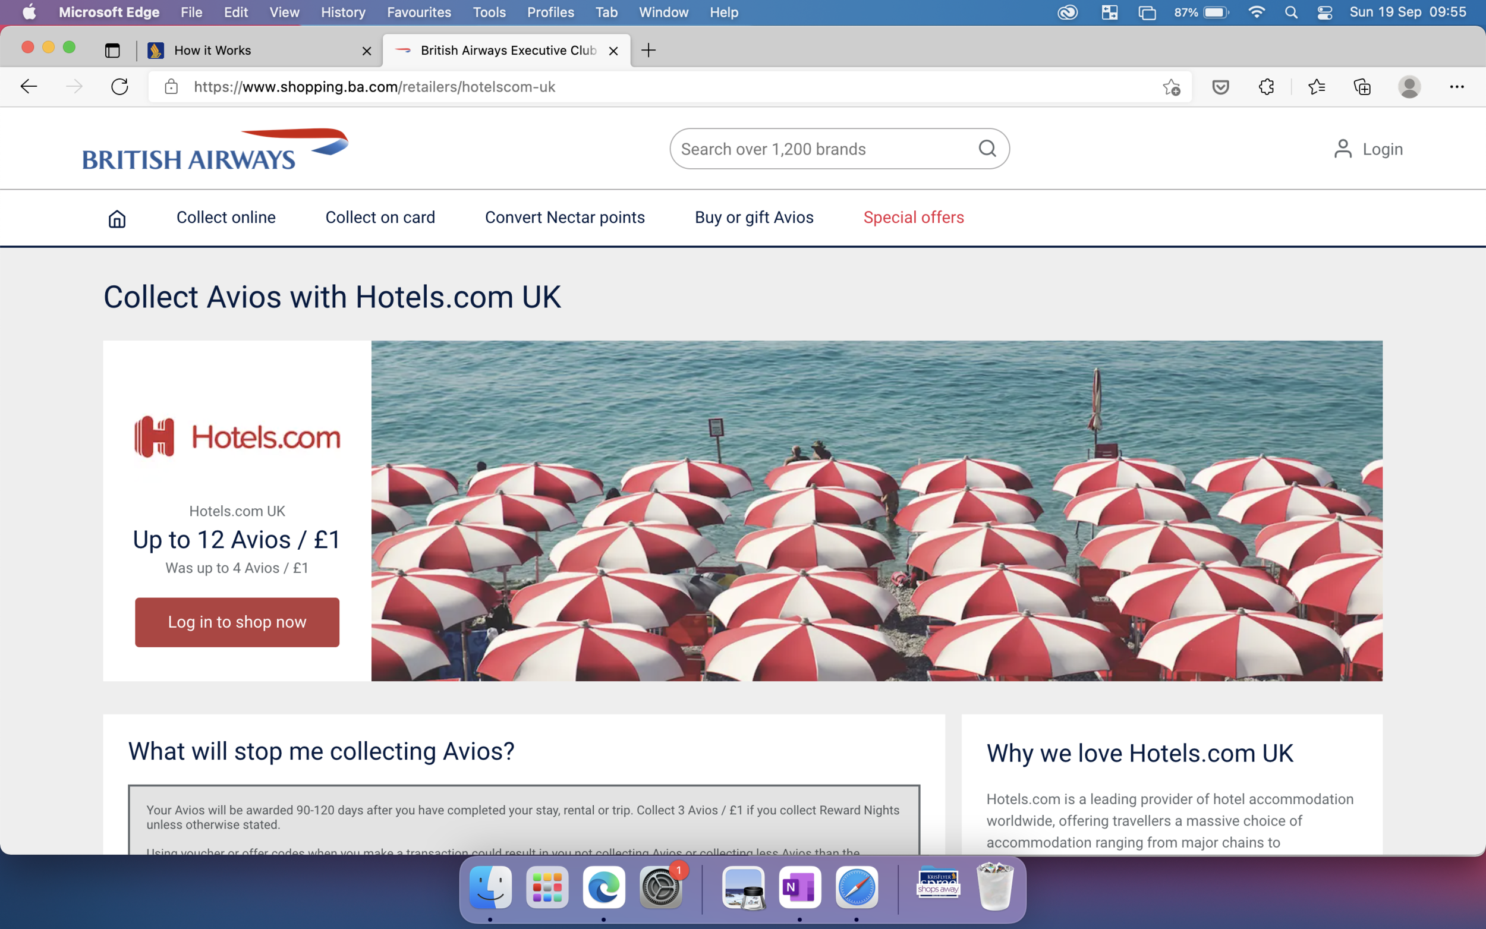
Task: Open macOS Control Centre toggles icon
Action: click(x=1324, y=12)
